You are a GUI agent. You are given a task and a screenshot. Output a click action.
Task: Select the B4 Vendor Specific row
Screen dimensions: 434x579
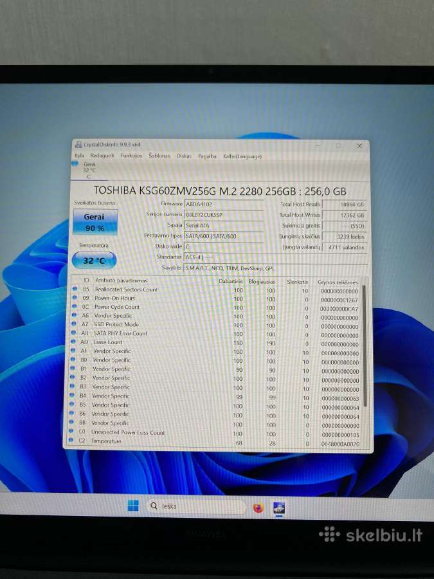[216, 397]
